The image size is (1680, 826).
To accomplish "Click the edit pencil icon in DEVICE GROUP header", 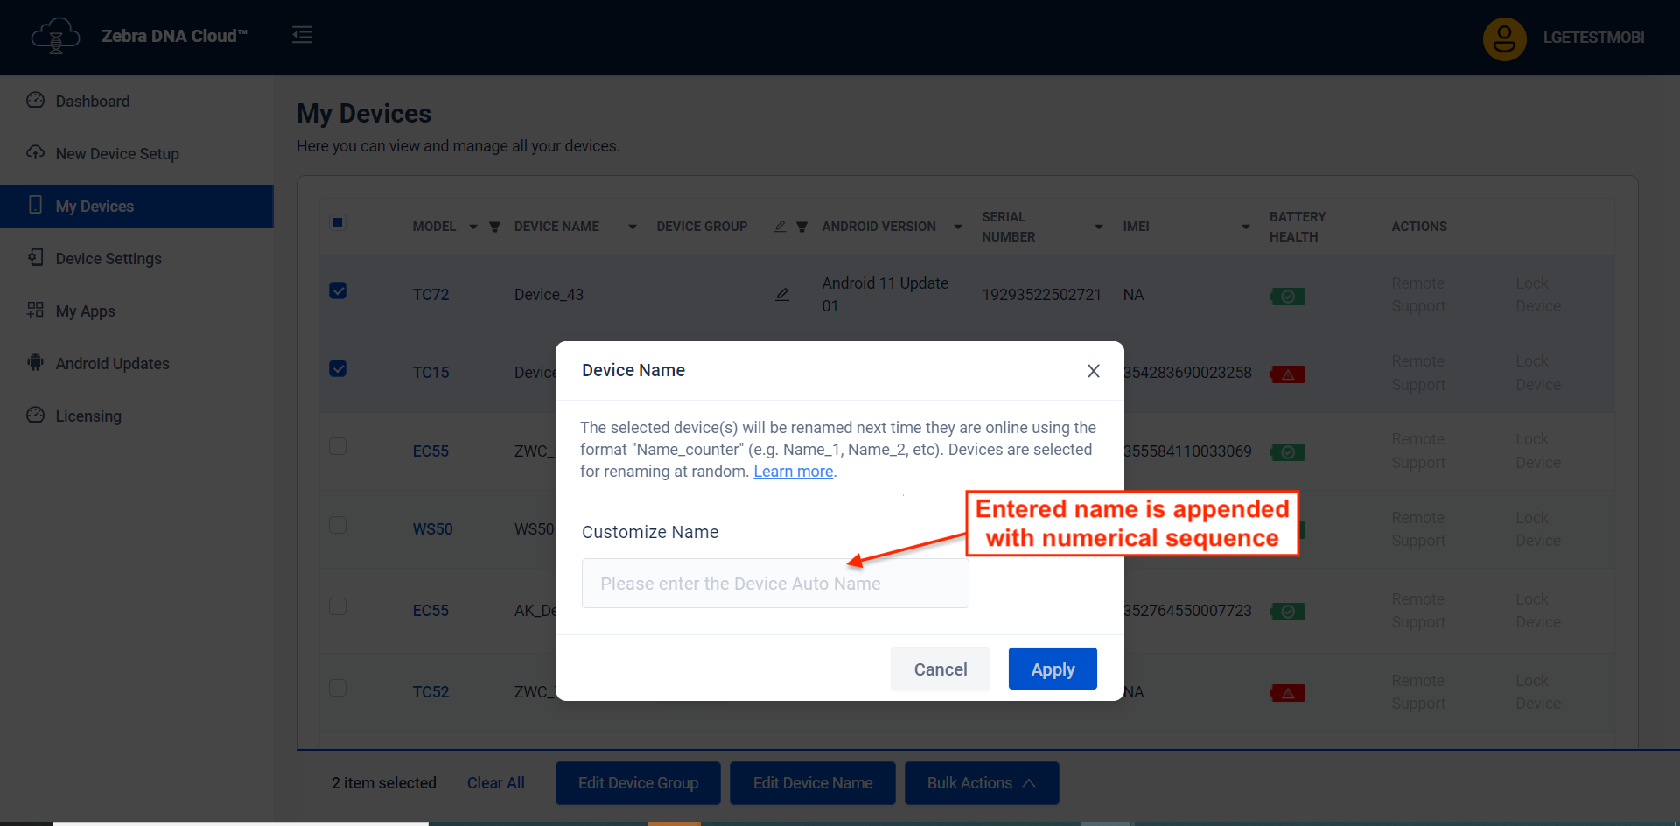I will click(780, 227).
